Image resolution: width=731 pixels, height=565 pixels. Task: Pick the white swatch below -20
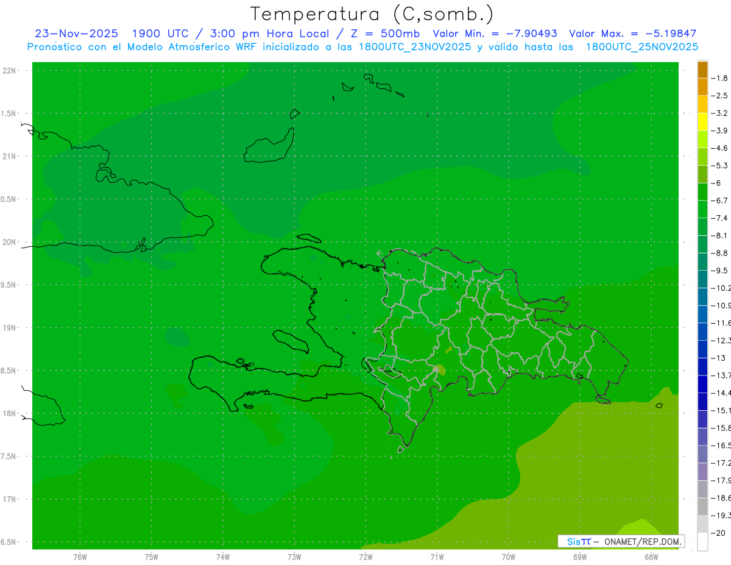pyautogui.click(x=702, y=542)
